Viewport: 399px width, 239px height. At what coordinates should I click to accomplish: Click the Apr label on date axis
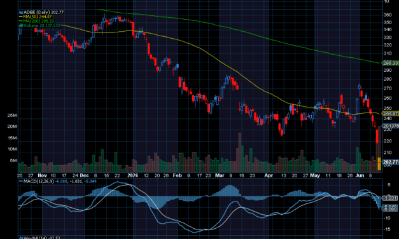point(269,175)
